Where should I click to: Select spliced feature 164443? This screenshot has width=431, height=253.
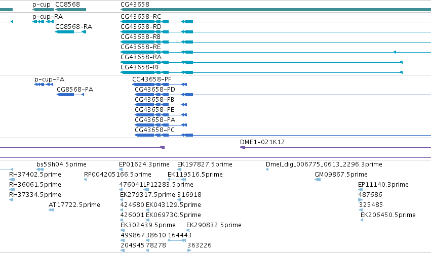(177, 241)
